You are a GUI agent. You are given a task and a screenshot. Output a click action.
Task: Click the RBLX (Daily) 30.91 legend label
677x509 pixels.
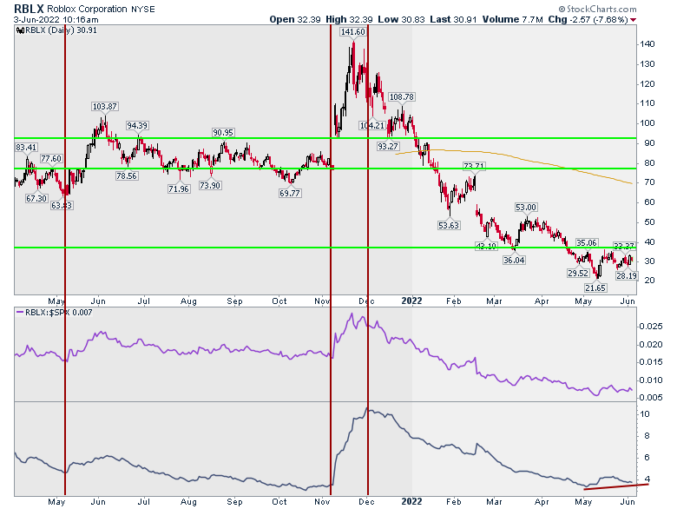click(62, 30)
